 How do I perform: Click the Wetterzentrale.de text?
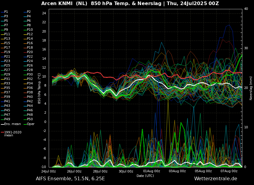[215, 179]
